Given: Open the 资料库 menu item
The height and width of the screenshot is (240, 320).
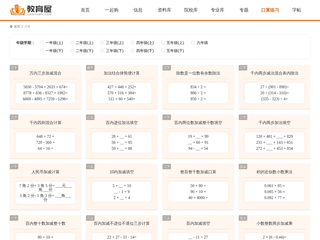Looking at the screenshot, I should click(164, 10).
